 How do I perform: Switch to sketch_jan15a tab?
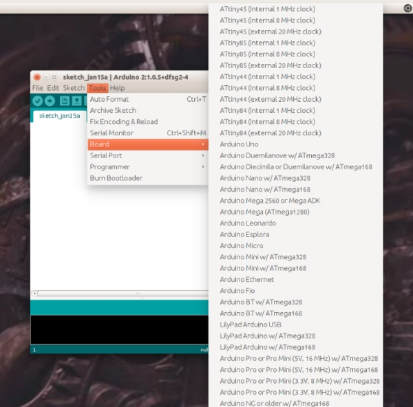[x=59, y=116]
